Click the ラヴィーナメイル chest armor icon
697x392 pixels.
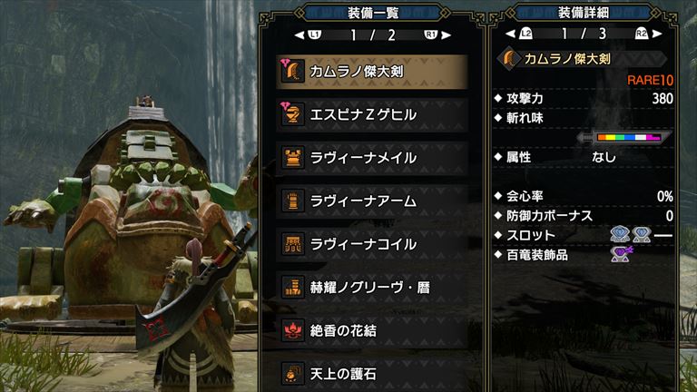pos(293,158)
